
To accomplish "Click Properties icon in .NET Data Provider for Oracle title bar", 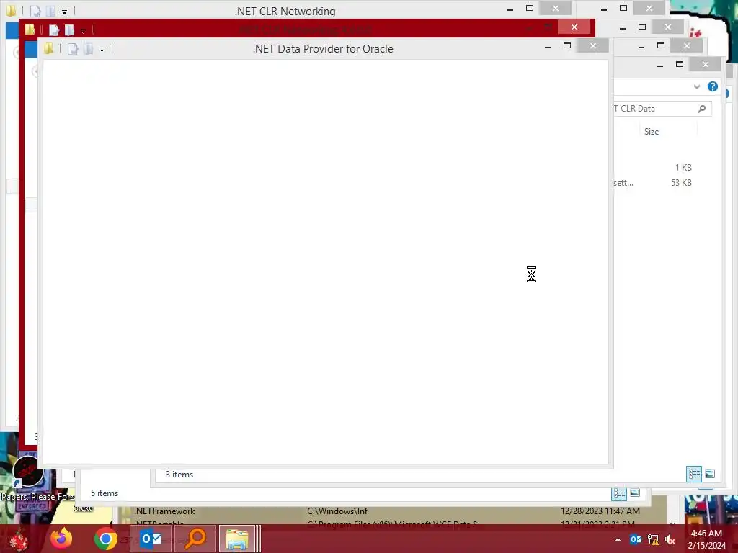I will coord(73,49).
